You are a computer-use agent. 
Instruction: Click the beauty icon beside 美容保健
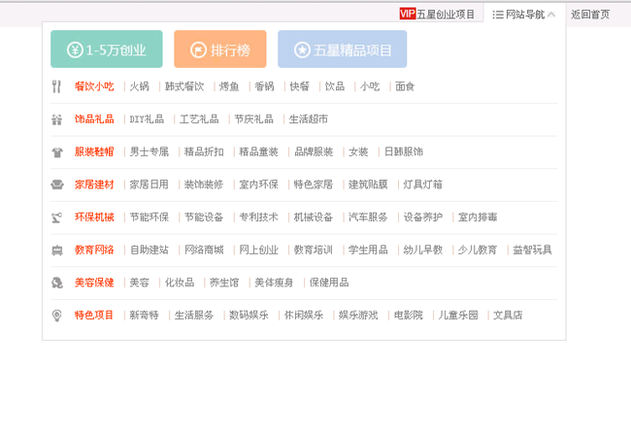click(x=56, y=283)
